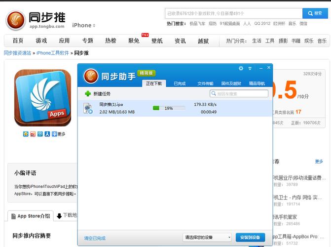Open the 专题 nav item
This screenshot has width=331, height=247.
(x=87, y=41)
